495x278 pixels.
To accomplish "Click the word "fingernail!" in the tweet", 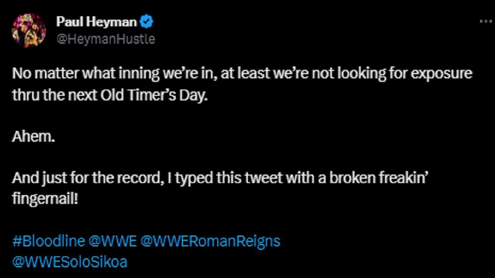I will [45, 200].
